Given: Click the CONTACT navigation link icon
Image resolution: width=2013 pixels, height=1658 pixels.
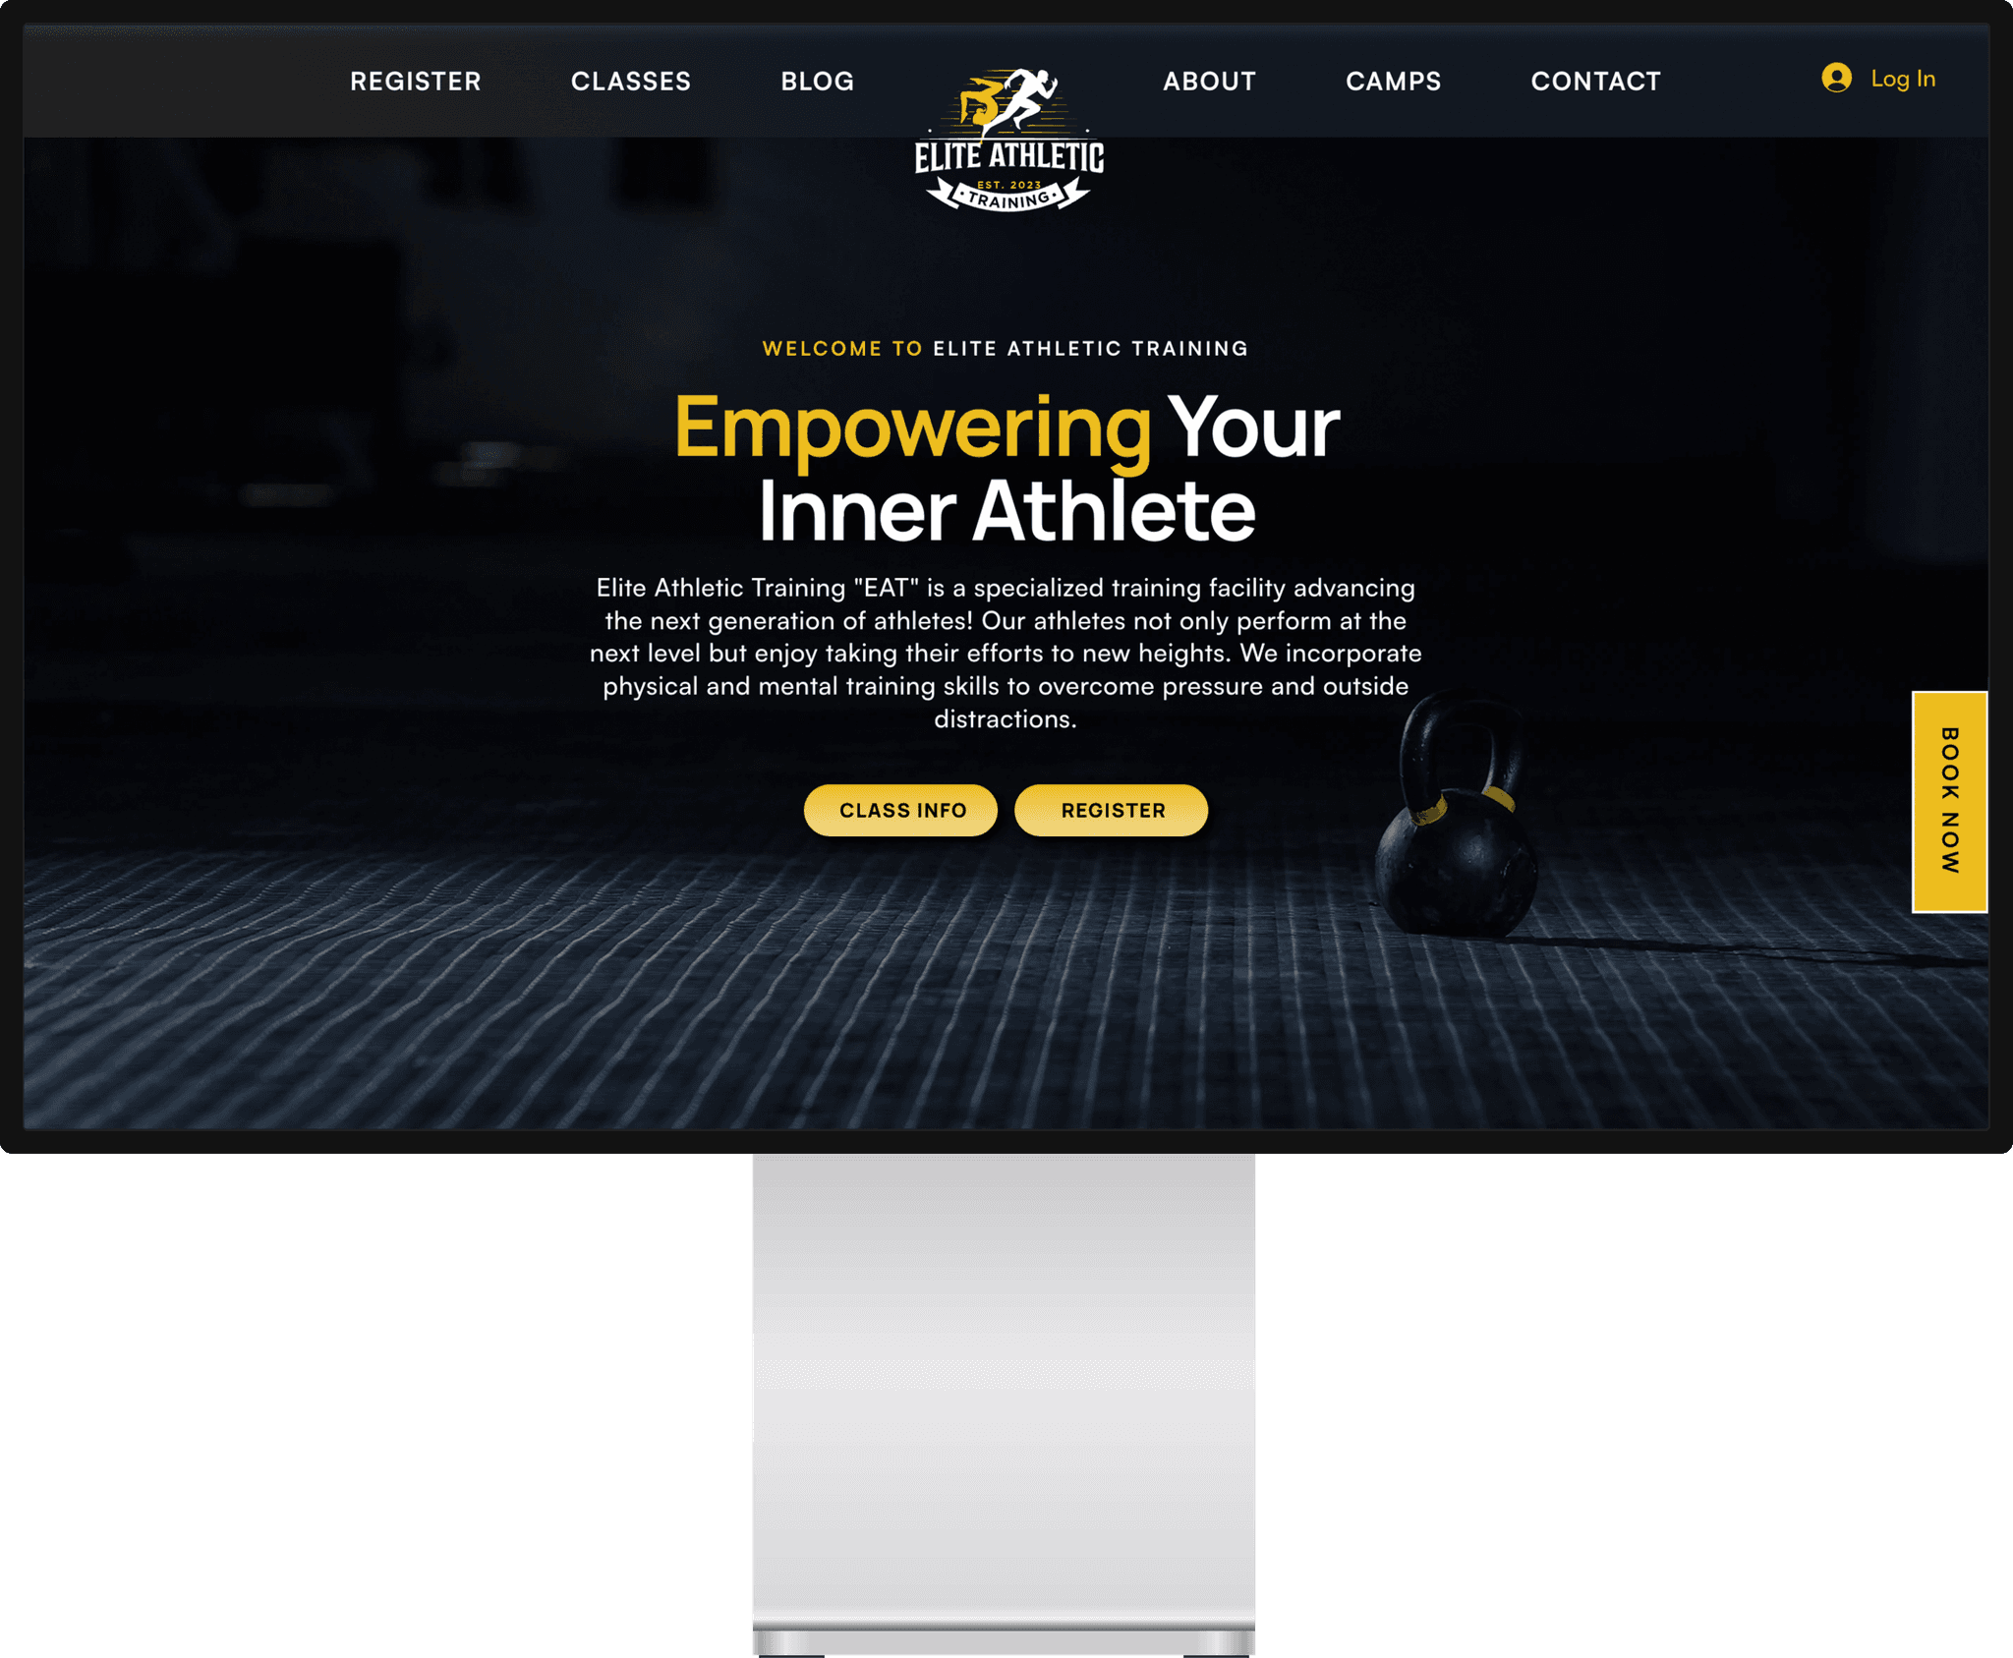Looking at the screenshot, I should click(x=1595, y=79).
